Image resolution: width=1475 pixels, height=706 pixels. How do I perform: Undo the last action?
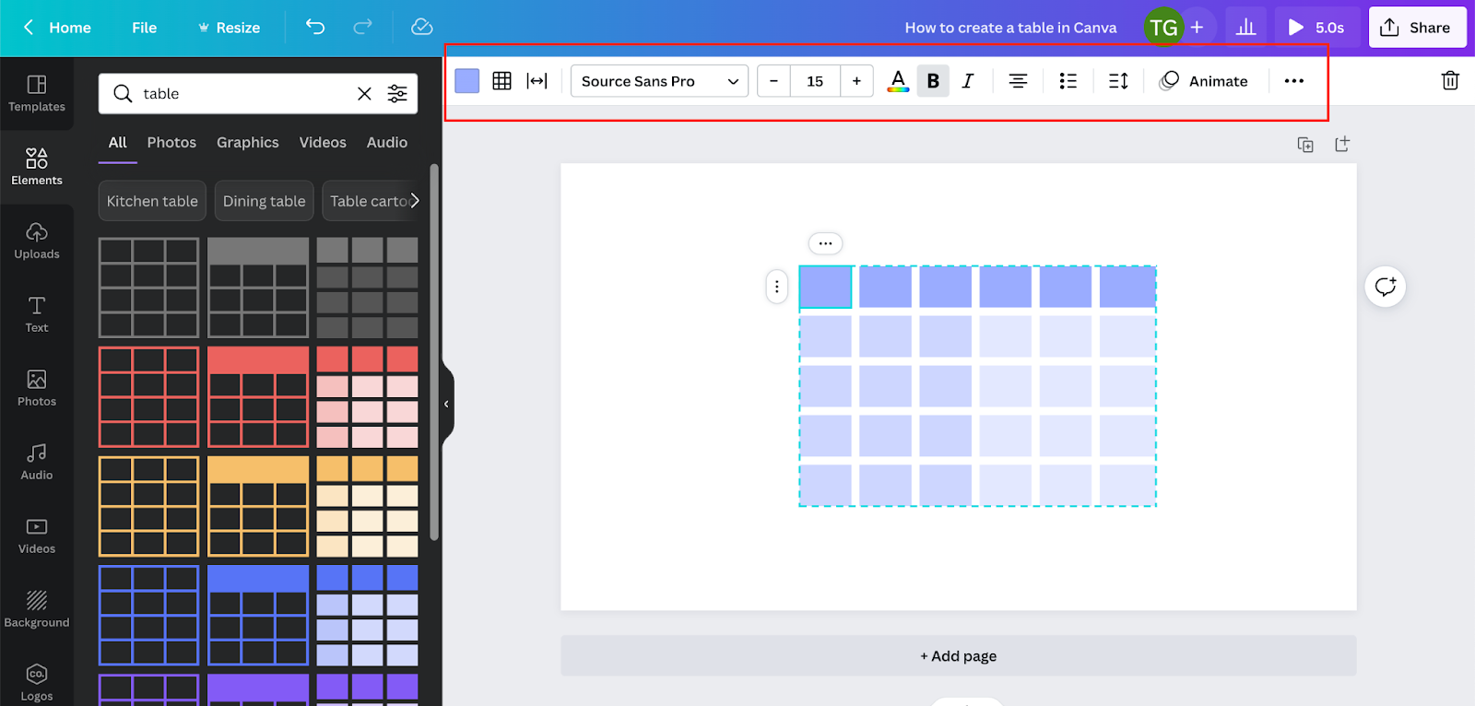point(315,27)
